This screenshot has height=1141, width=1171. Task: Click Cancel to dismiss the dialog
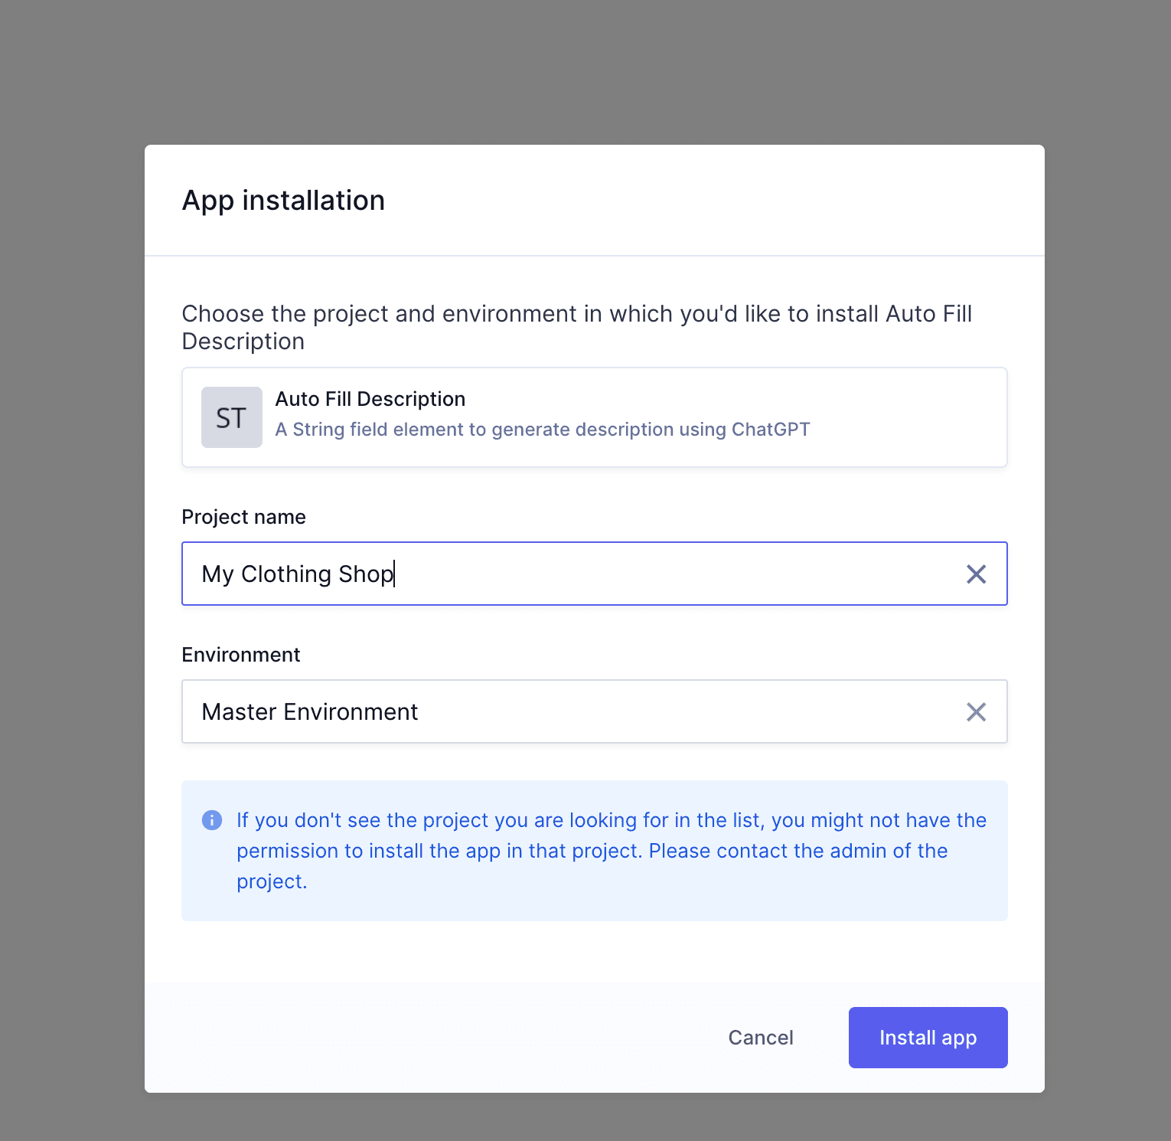(x=760, y=1037)
